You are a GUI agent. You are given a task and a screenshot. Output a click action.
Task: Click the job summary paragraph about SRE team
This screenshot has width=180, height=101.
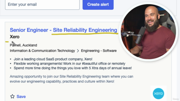(x=71, y=79)
